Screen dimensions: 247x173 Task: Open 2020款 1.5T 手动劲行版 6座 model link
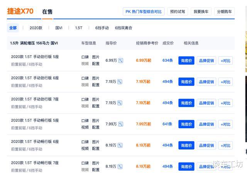[35, 78]
